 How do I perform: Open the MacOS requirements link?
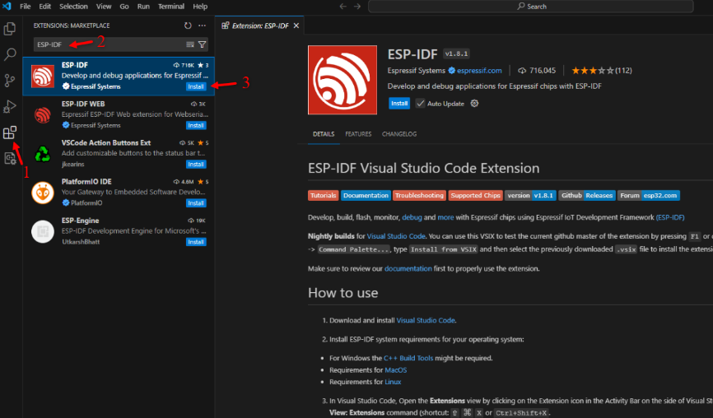click(x=395, y=369)
